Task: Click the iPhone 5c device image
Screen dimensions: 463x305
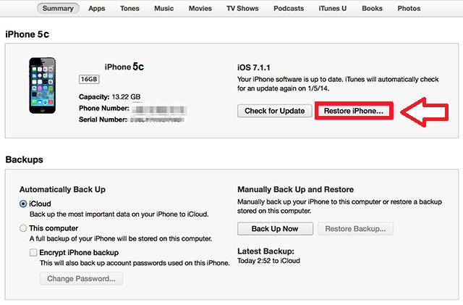Action: [42, 85]
